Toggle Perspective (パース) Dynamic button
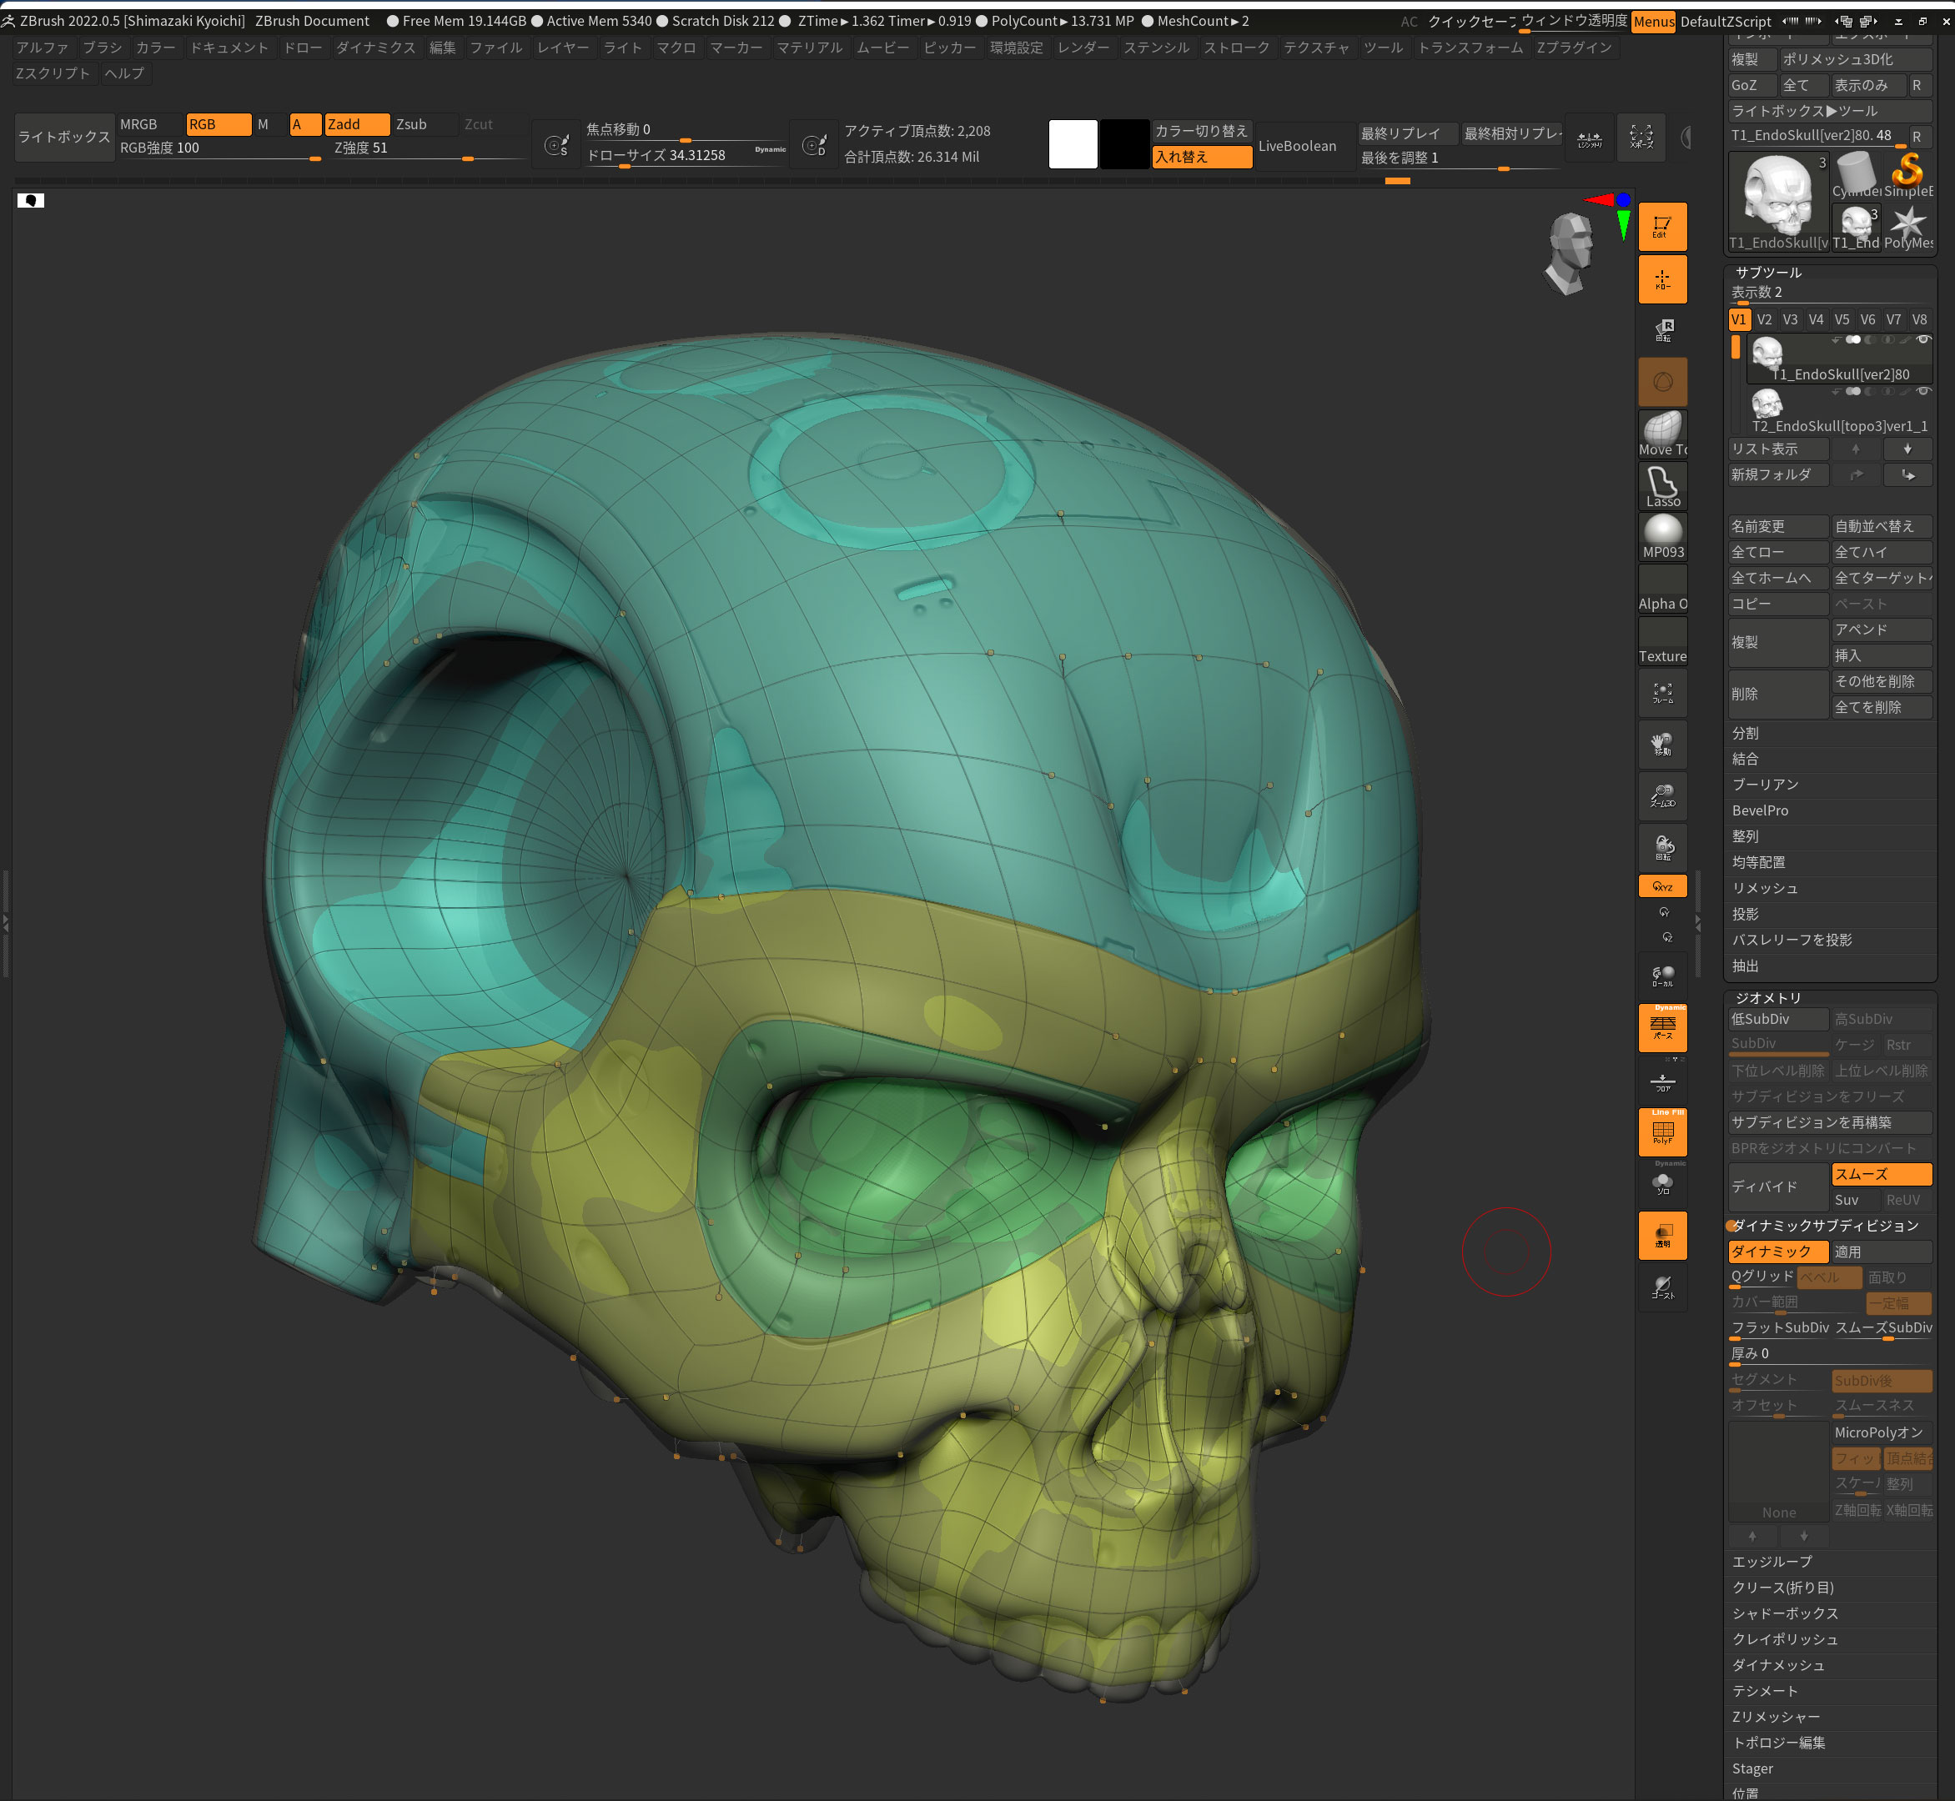The width and height of the screenshot is (1955, 1801). point(1662,1028)
